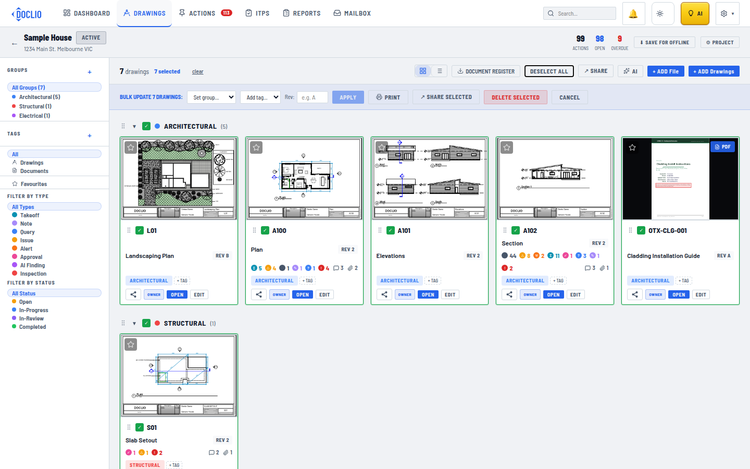Open the Actions tab
This screenshot has height=469, width=750.
[x=205, y=13]
